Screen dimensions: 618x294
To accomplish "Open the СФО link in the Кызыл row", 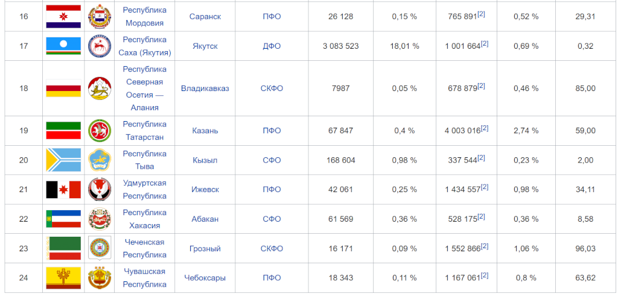I will tap(272, 160).
